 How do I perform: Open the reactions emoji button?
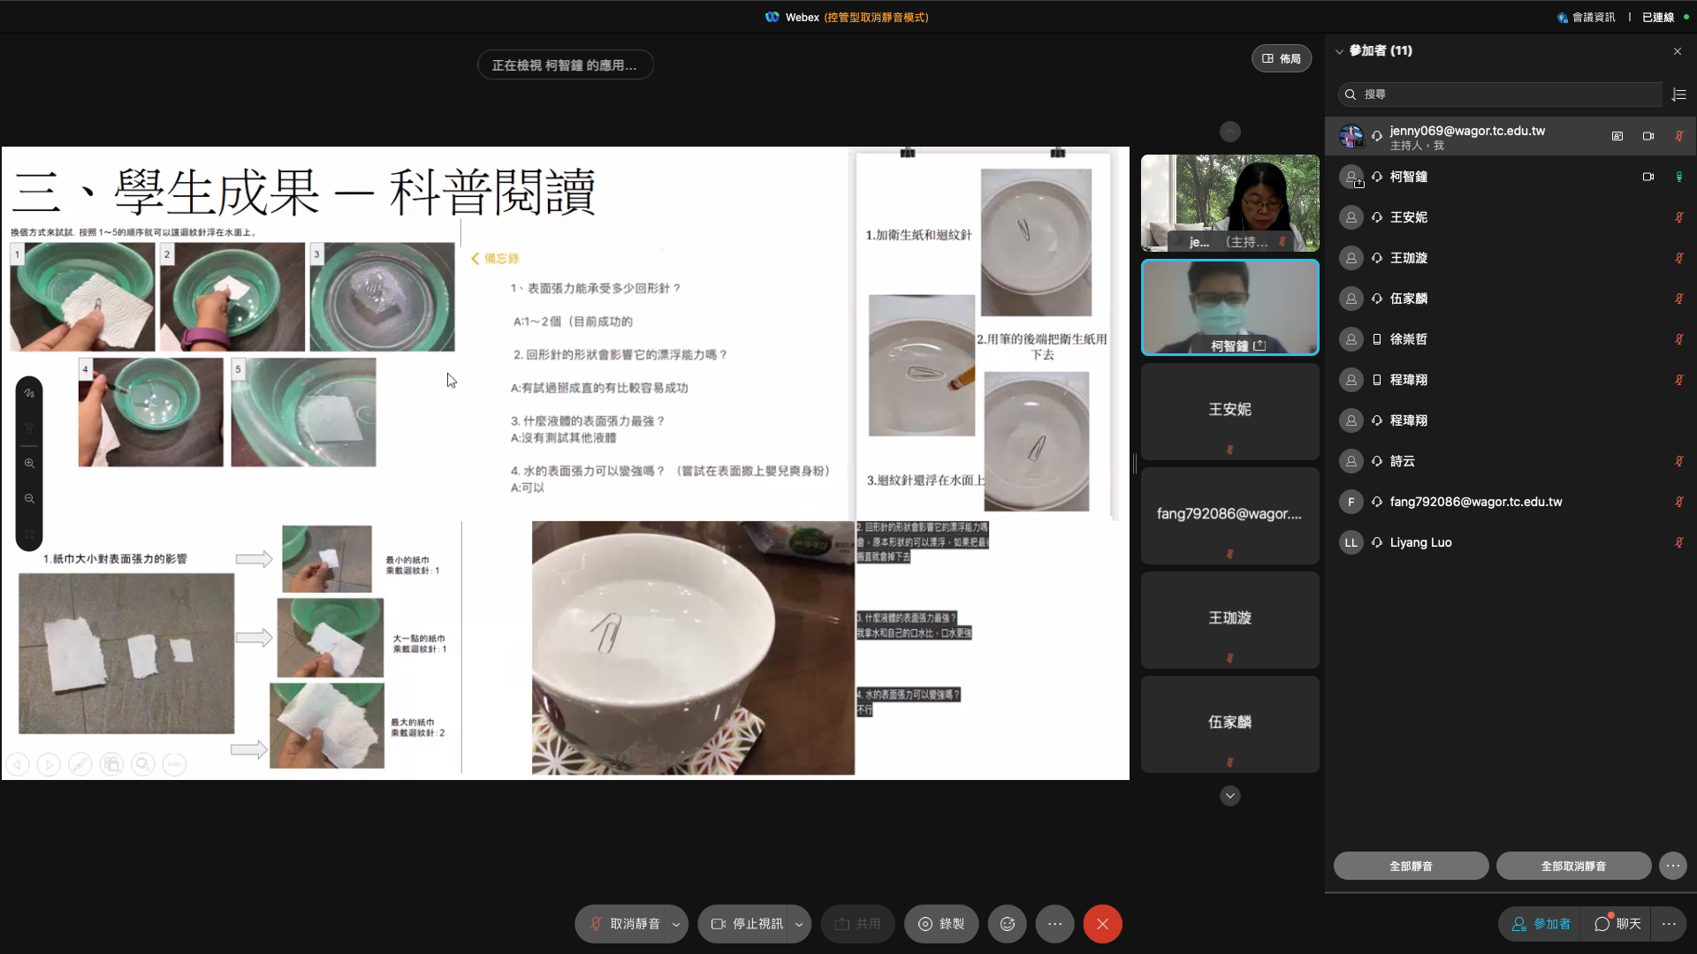coord(1007,924)
